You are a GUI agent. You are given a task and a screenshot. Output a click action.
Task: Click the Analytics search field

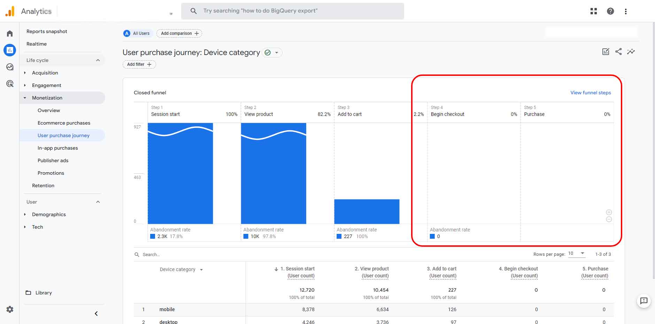point(293,11)
